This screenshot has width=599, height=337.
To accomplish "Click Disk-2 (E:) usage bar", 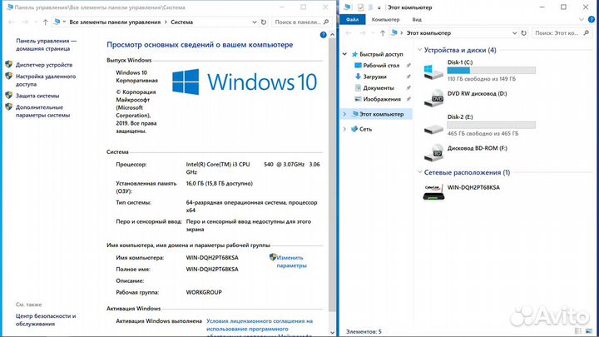I will point(492,125).
